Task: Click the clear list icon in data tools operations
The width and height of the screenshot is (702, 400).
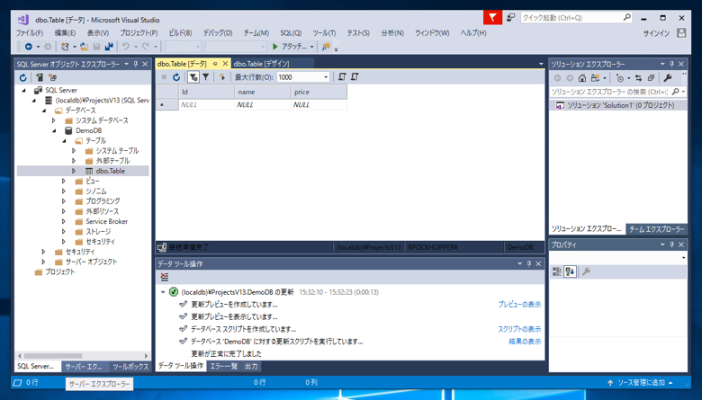Action: pyautogui.click(x=165, y=278)
